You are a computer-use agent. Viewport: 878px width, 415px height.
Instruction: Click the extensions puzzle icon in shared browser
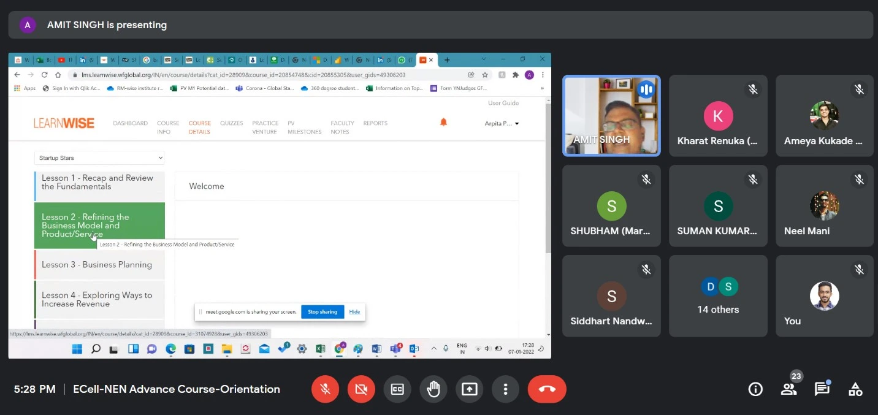[x=516, y=75]
